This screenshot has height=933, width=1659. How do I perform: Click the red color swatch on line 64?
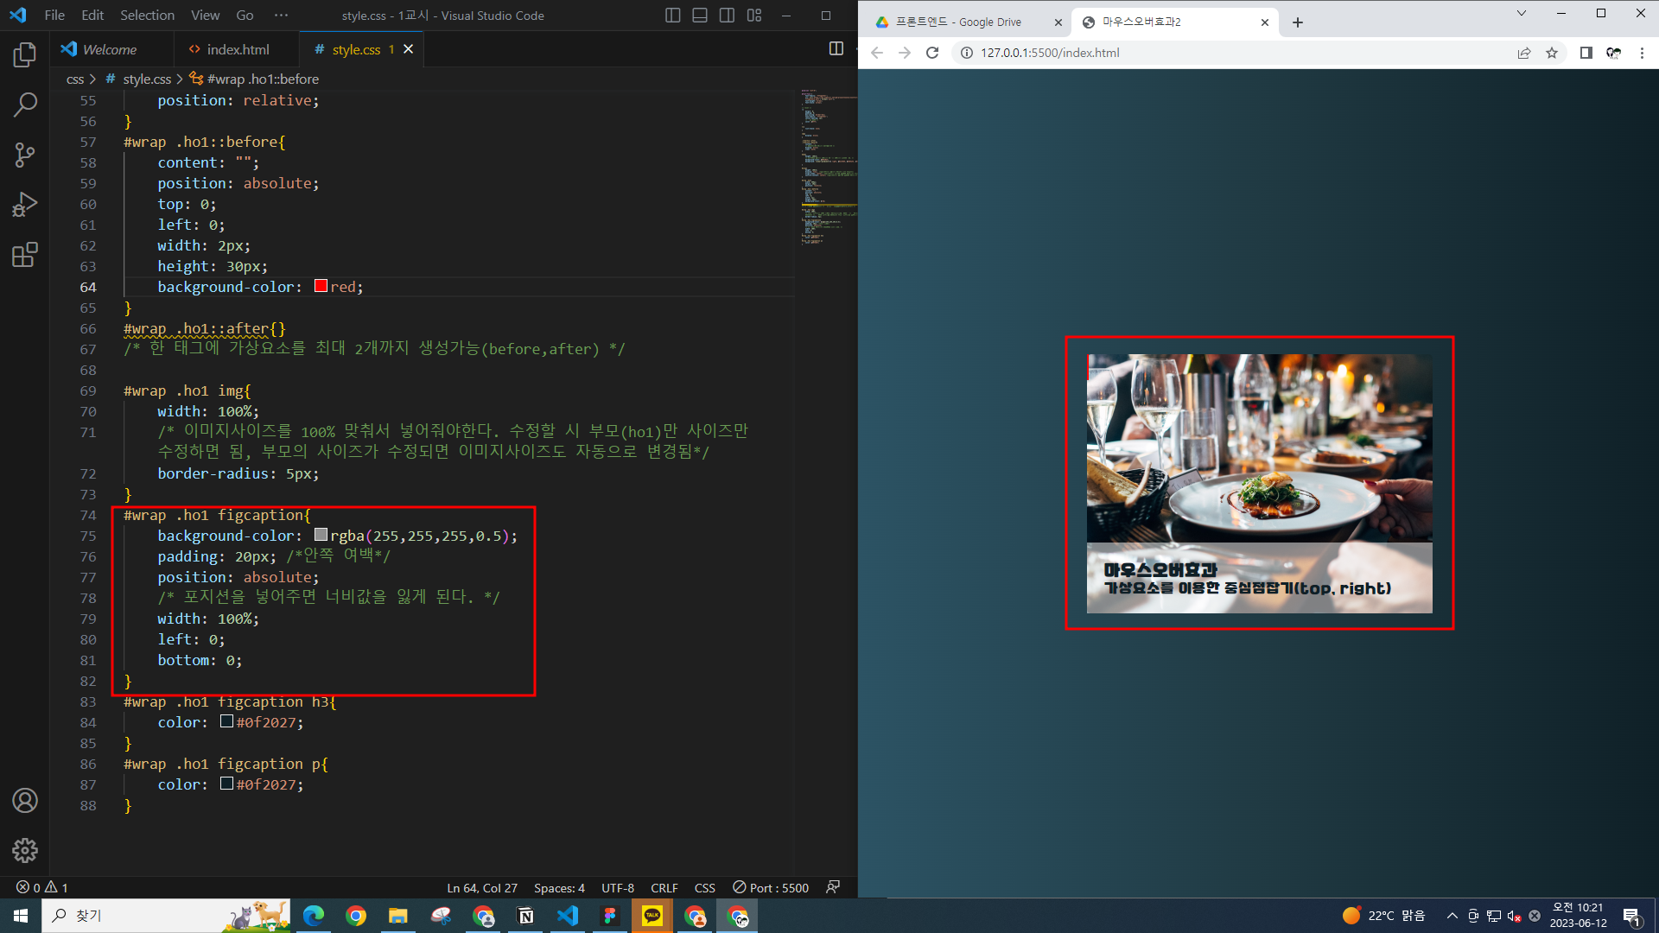click(x=321, y=286)
